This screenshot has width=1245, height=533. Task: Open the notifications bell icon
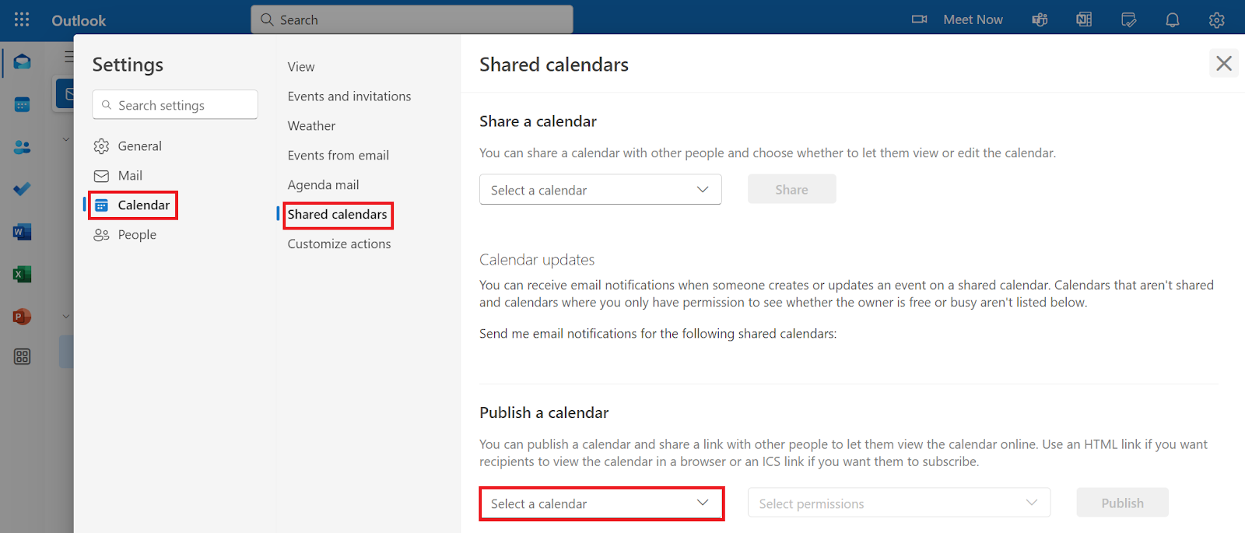(1173, 19)
